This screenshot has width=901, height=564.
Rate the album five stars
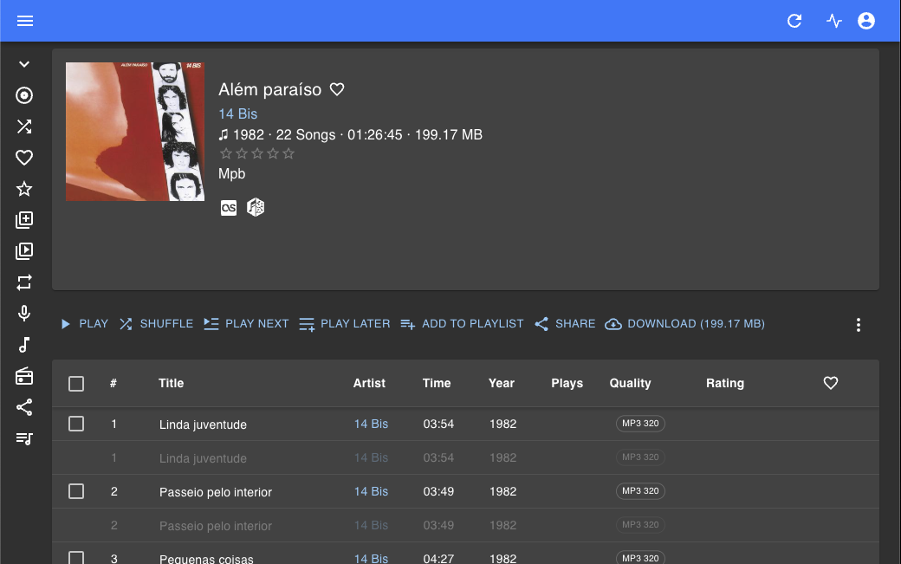click(288, 154)
